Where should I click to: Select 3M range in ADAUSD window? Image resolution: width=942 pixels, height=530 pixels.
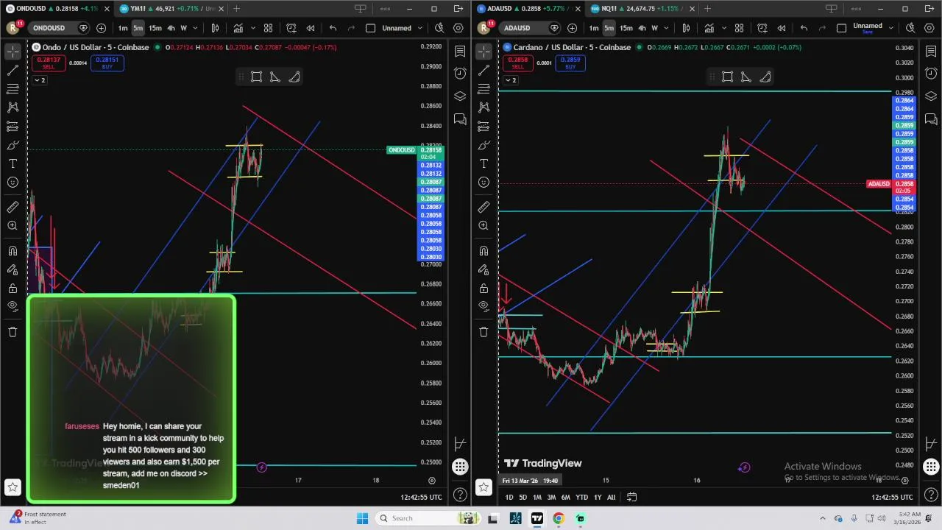pyautogui.click(x=551, y=498)
